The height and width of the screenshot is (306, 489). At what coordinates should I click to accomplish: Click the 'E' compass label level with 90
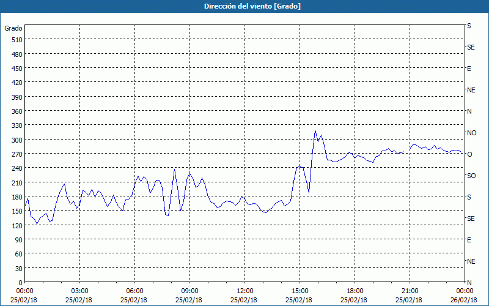coord(469,240)
